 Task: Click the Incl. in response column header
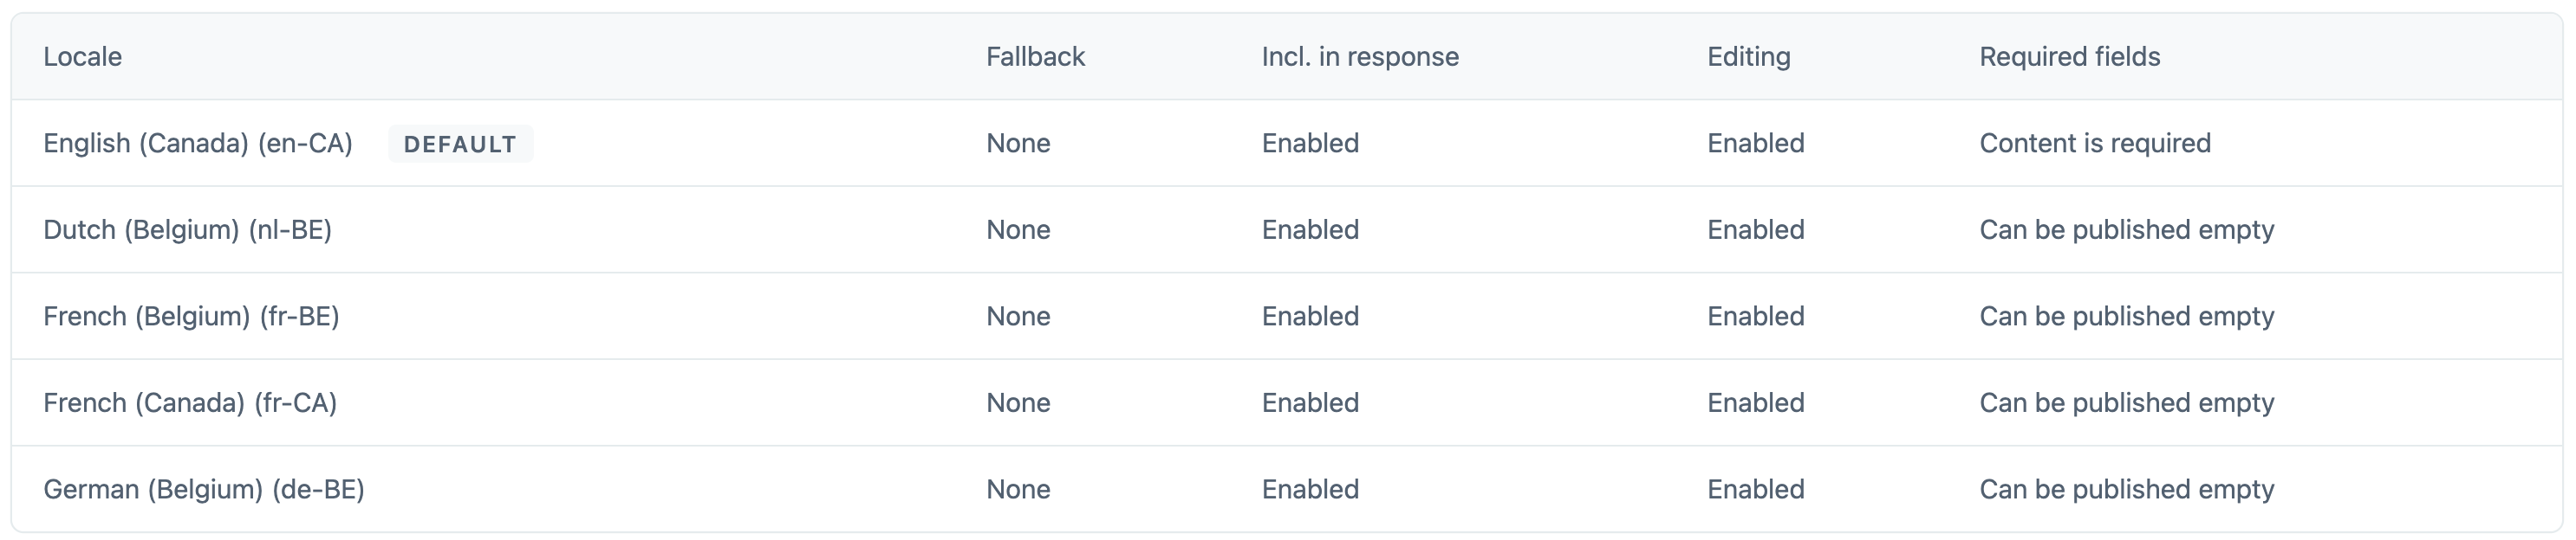point(1359,57)
